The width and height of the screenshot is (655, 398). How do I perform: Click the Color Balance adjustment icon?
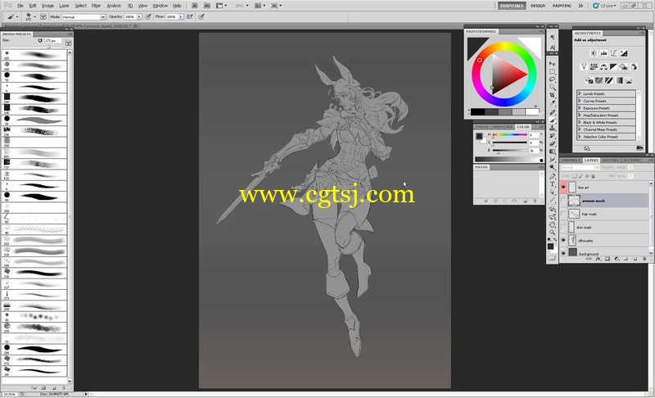[x=603, y=67]
